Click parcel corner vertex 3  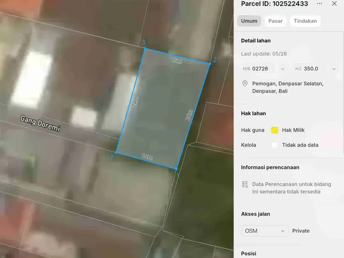pyautogui.click(x=145, y=48)
